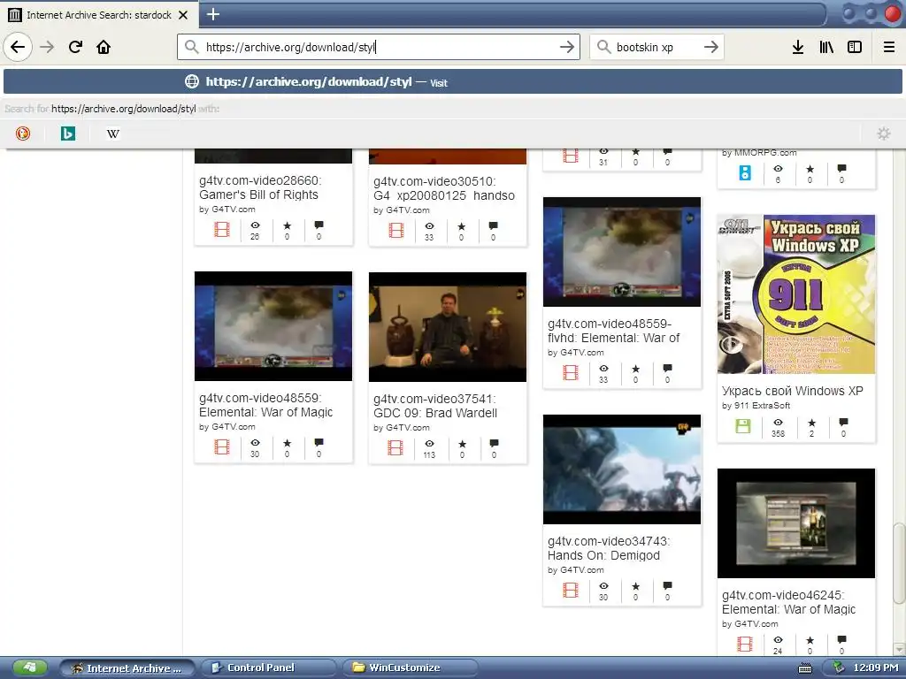
Task: Open a new browser tab
Action: point(212,14)
